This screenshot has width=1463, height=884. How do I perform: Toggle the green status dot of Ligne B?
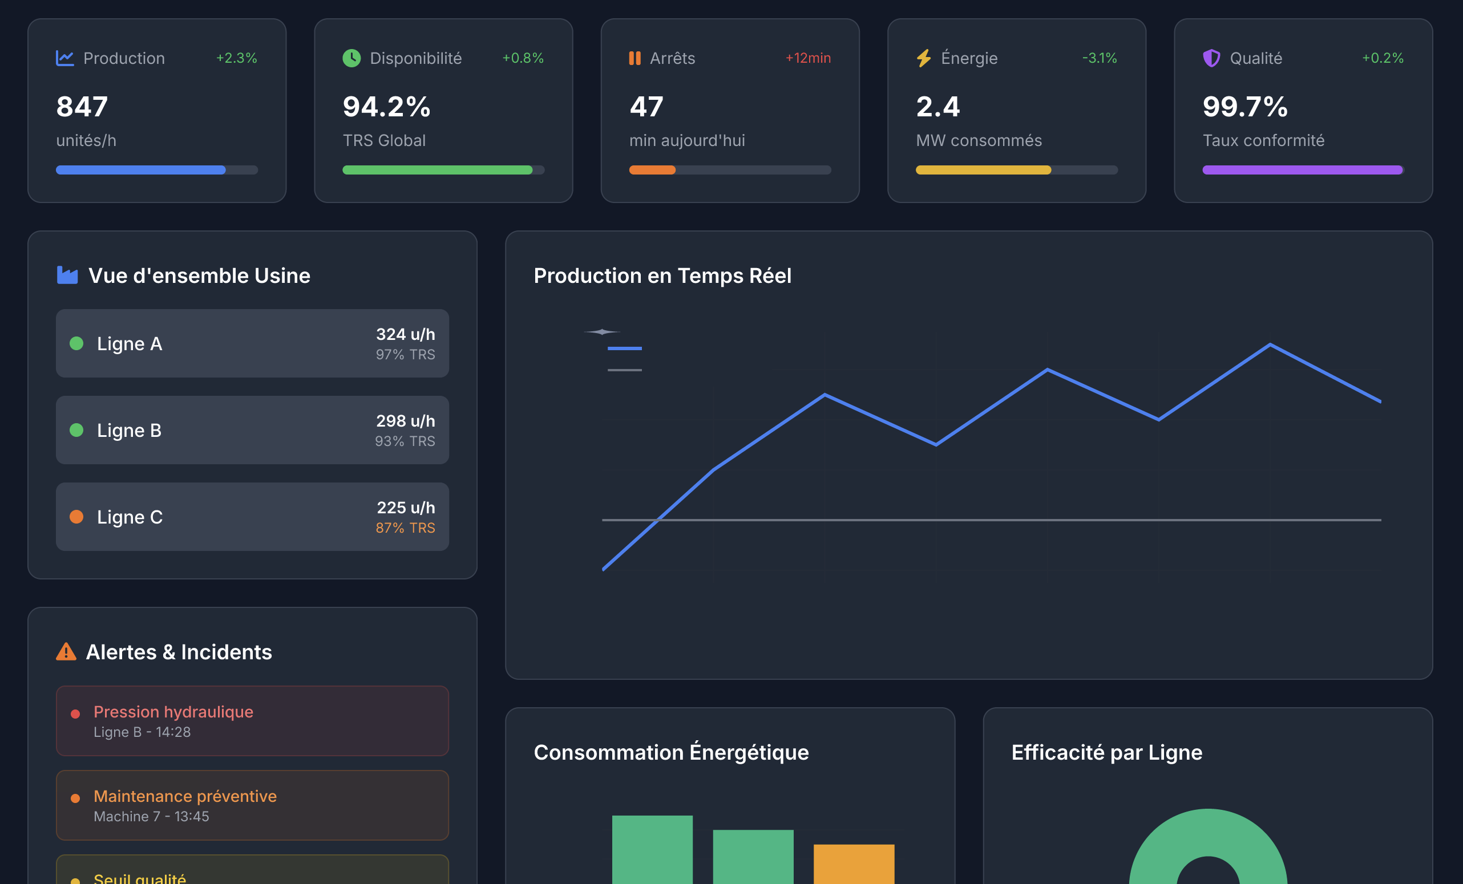point(77,429)
